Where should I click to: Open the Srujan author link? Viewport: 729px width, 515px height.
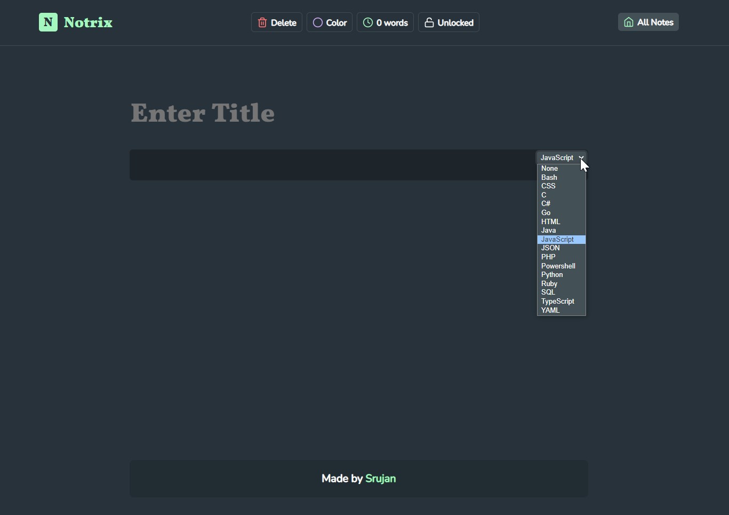click(380, 479)
